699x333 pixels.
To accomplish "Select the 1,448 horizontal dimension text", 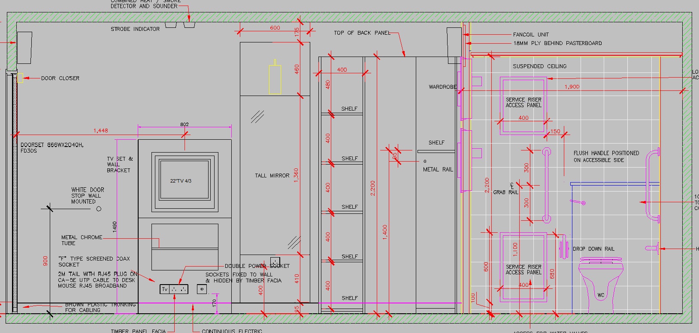I will (101, 130).
